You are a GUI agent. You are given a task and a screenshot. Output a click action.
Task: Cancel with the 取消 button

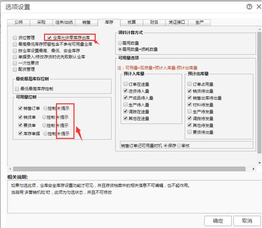point(247,221)
